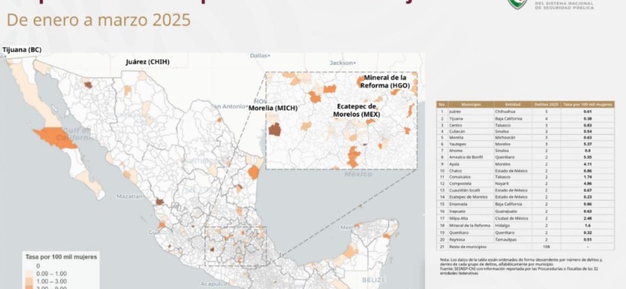Click the 'Ecatepec de Morelos (MEX)' label
The height and width of the screenshot is (289, 626).
click(x=356, y=111)
